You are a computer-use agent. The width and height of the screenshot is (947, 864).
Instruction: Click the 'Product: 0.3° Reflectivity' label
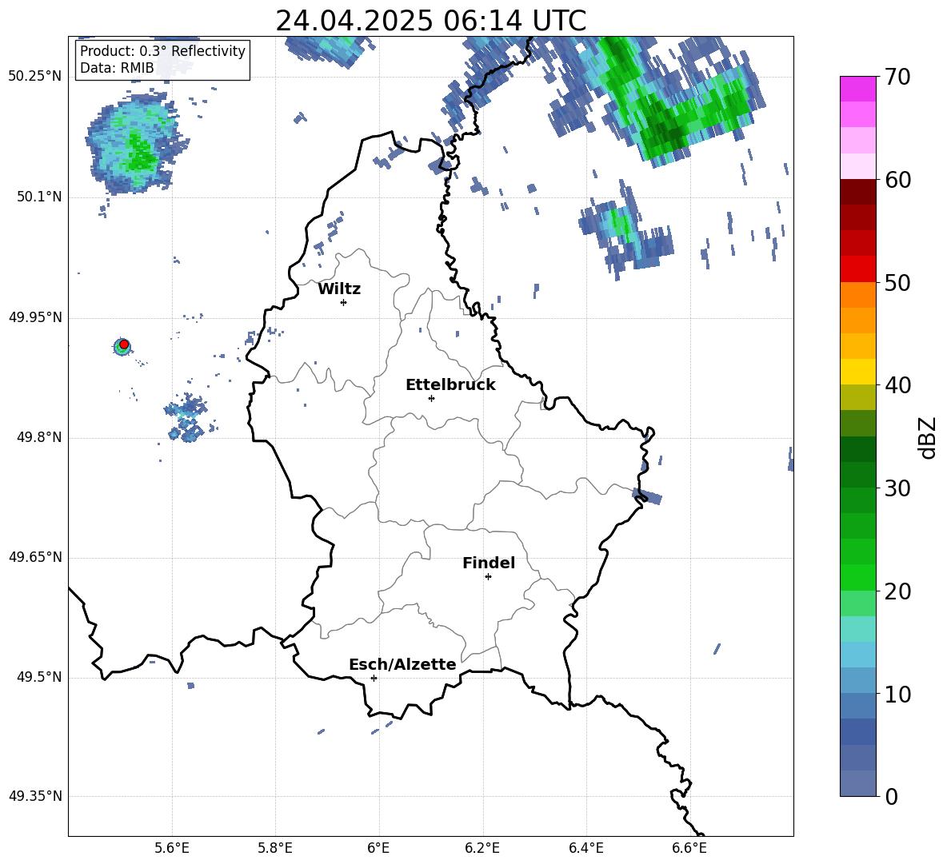162,51
